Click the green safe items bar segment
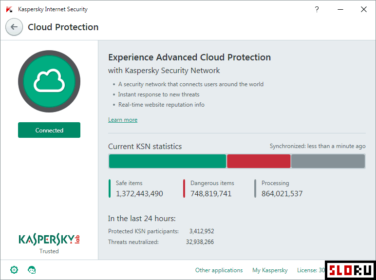Screen dimensions: 376x280 pyautogui.click(x=167, y=161)
